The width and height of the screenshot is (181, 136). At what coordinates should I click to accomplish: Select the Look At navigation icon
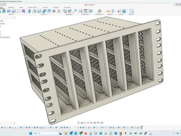tap(82, 123)
